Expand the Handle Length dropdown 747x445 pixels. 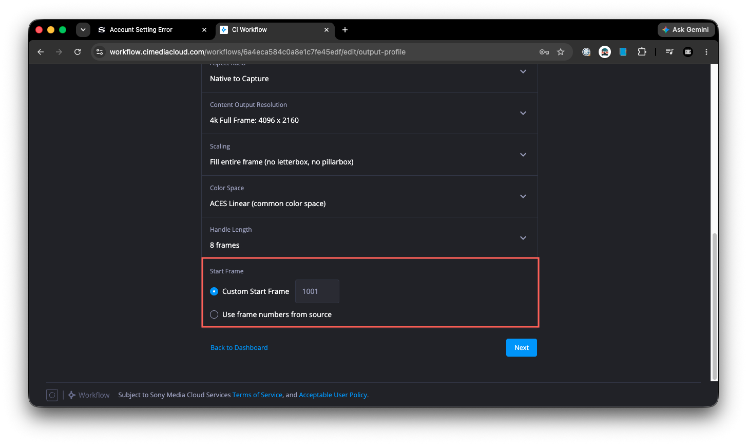tap(370, 238)
